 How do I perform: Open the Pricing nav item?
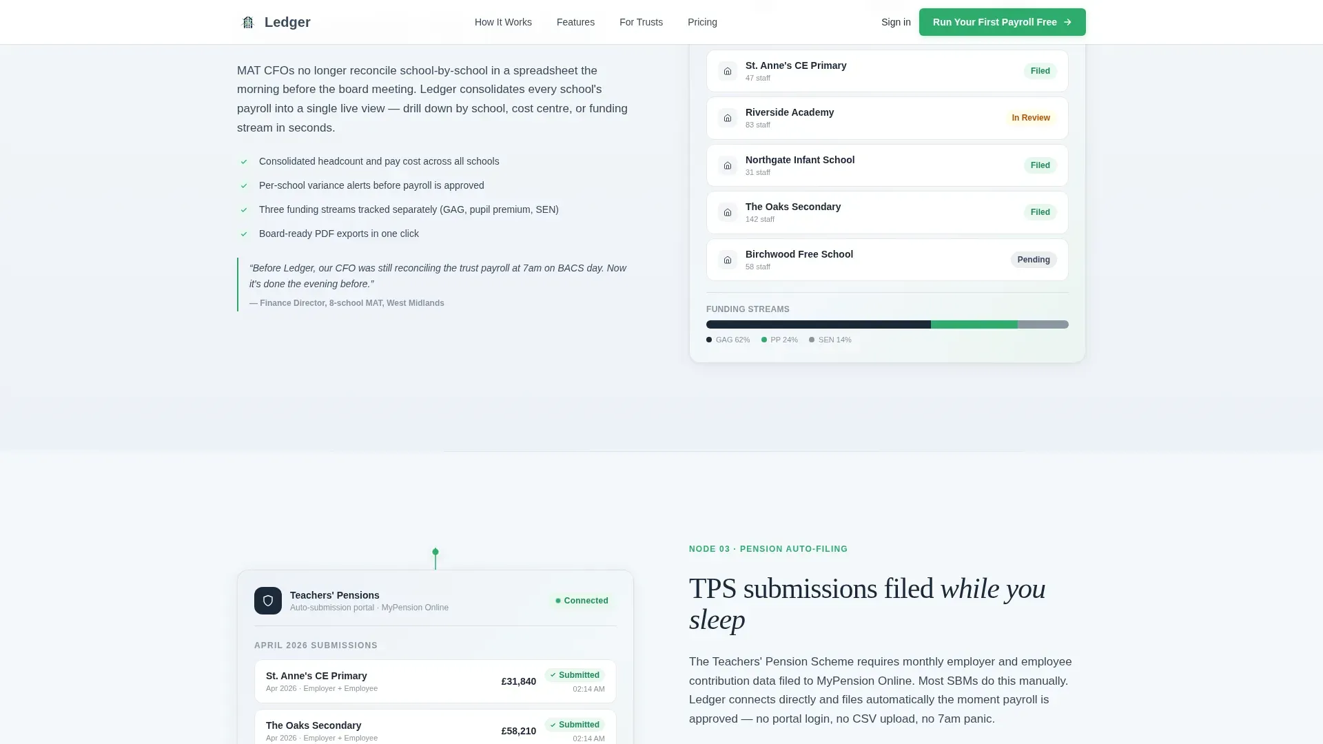tap(702, 22)
